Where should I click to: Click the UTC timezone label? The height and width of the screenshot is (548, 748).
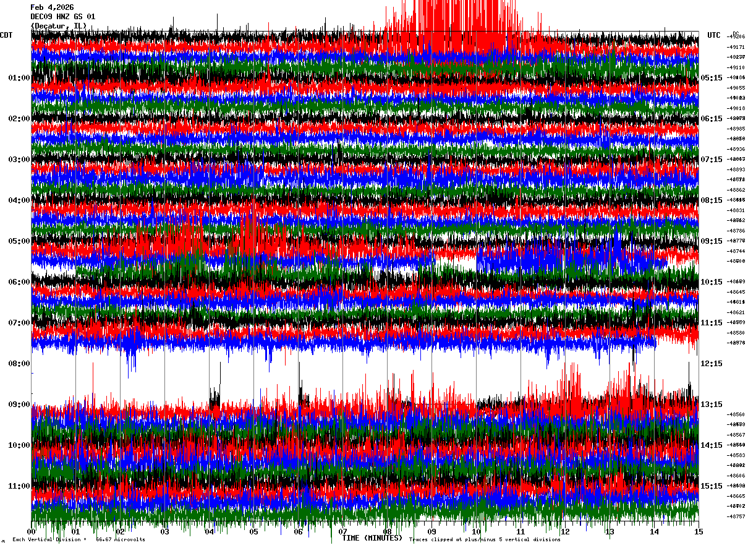(x=714, y=35)
